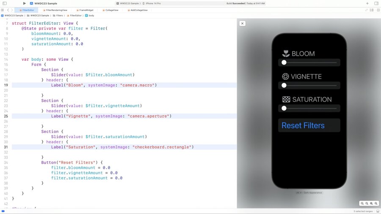The height and width of the screenshot is (214, 381).
Task: Run the WWDC23 Sample project
Action: click(24, 3)
